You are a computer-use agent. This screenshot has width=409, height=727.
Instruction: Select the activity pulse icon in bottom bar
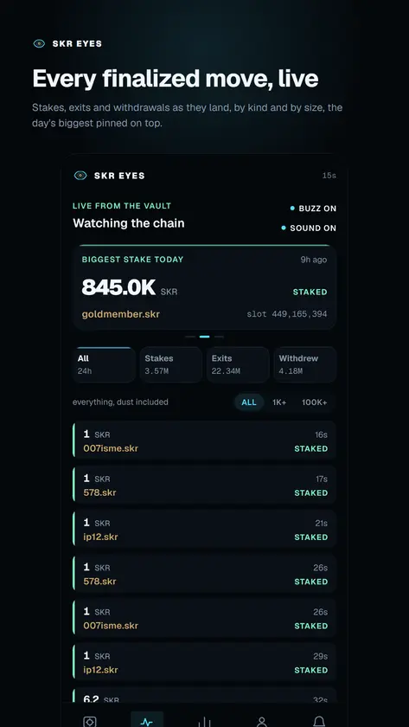[147, 720]
